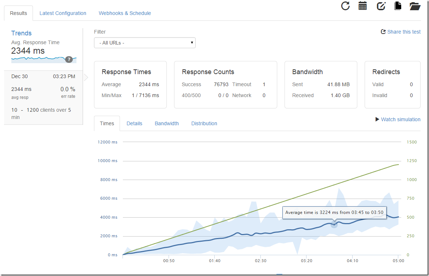
Task: Click the Response Counts card
Action: pos(225,85)
